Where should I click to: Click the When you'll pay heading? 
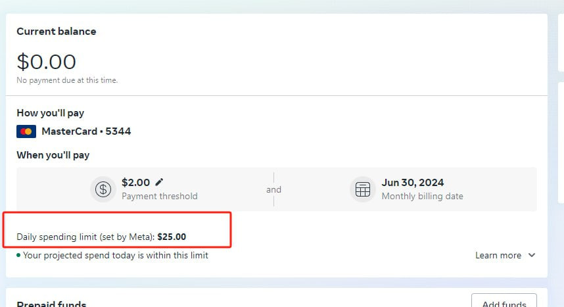point(53,155)
